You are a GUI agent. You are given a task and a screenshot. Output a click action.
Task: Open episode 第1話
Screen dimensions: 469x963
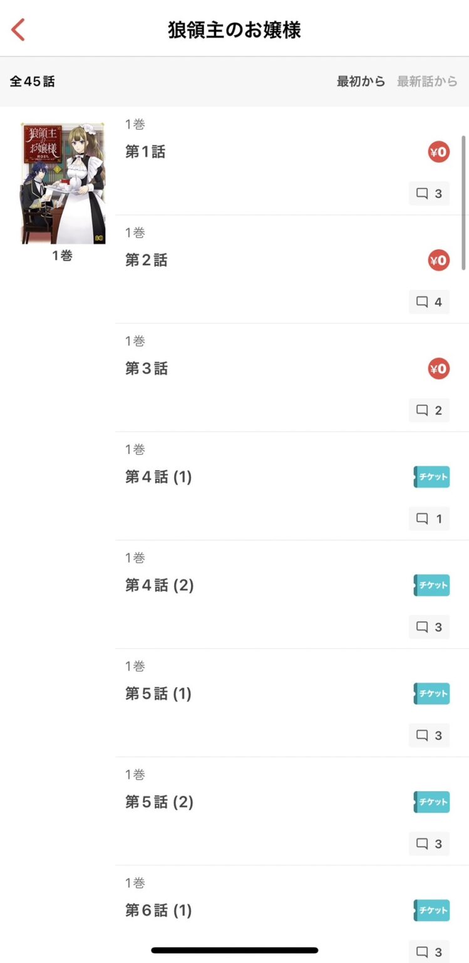145,152
